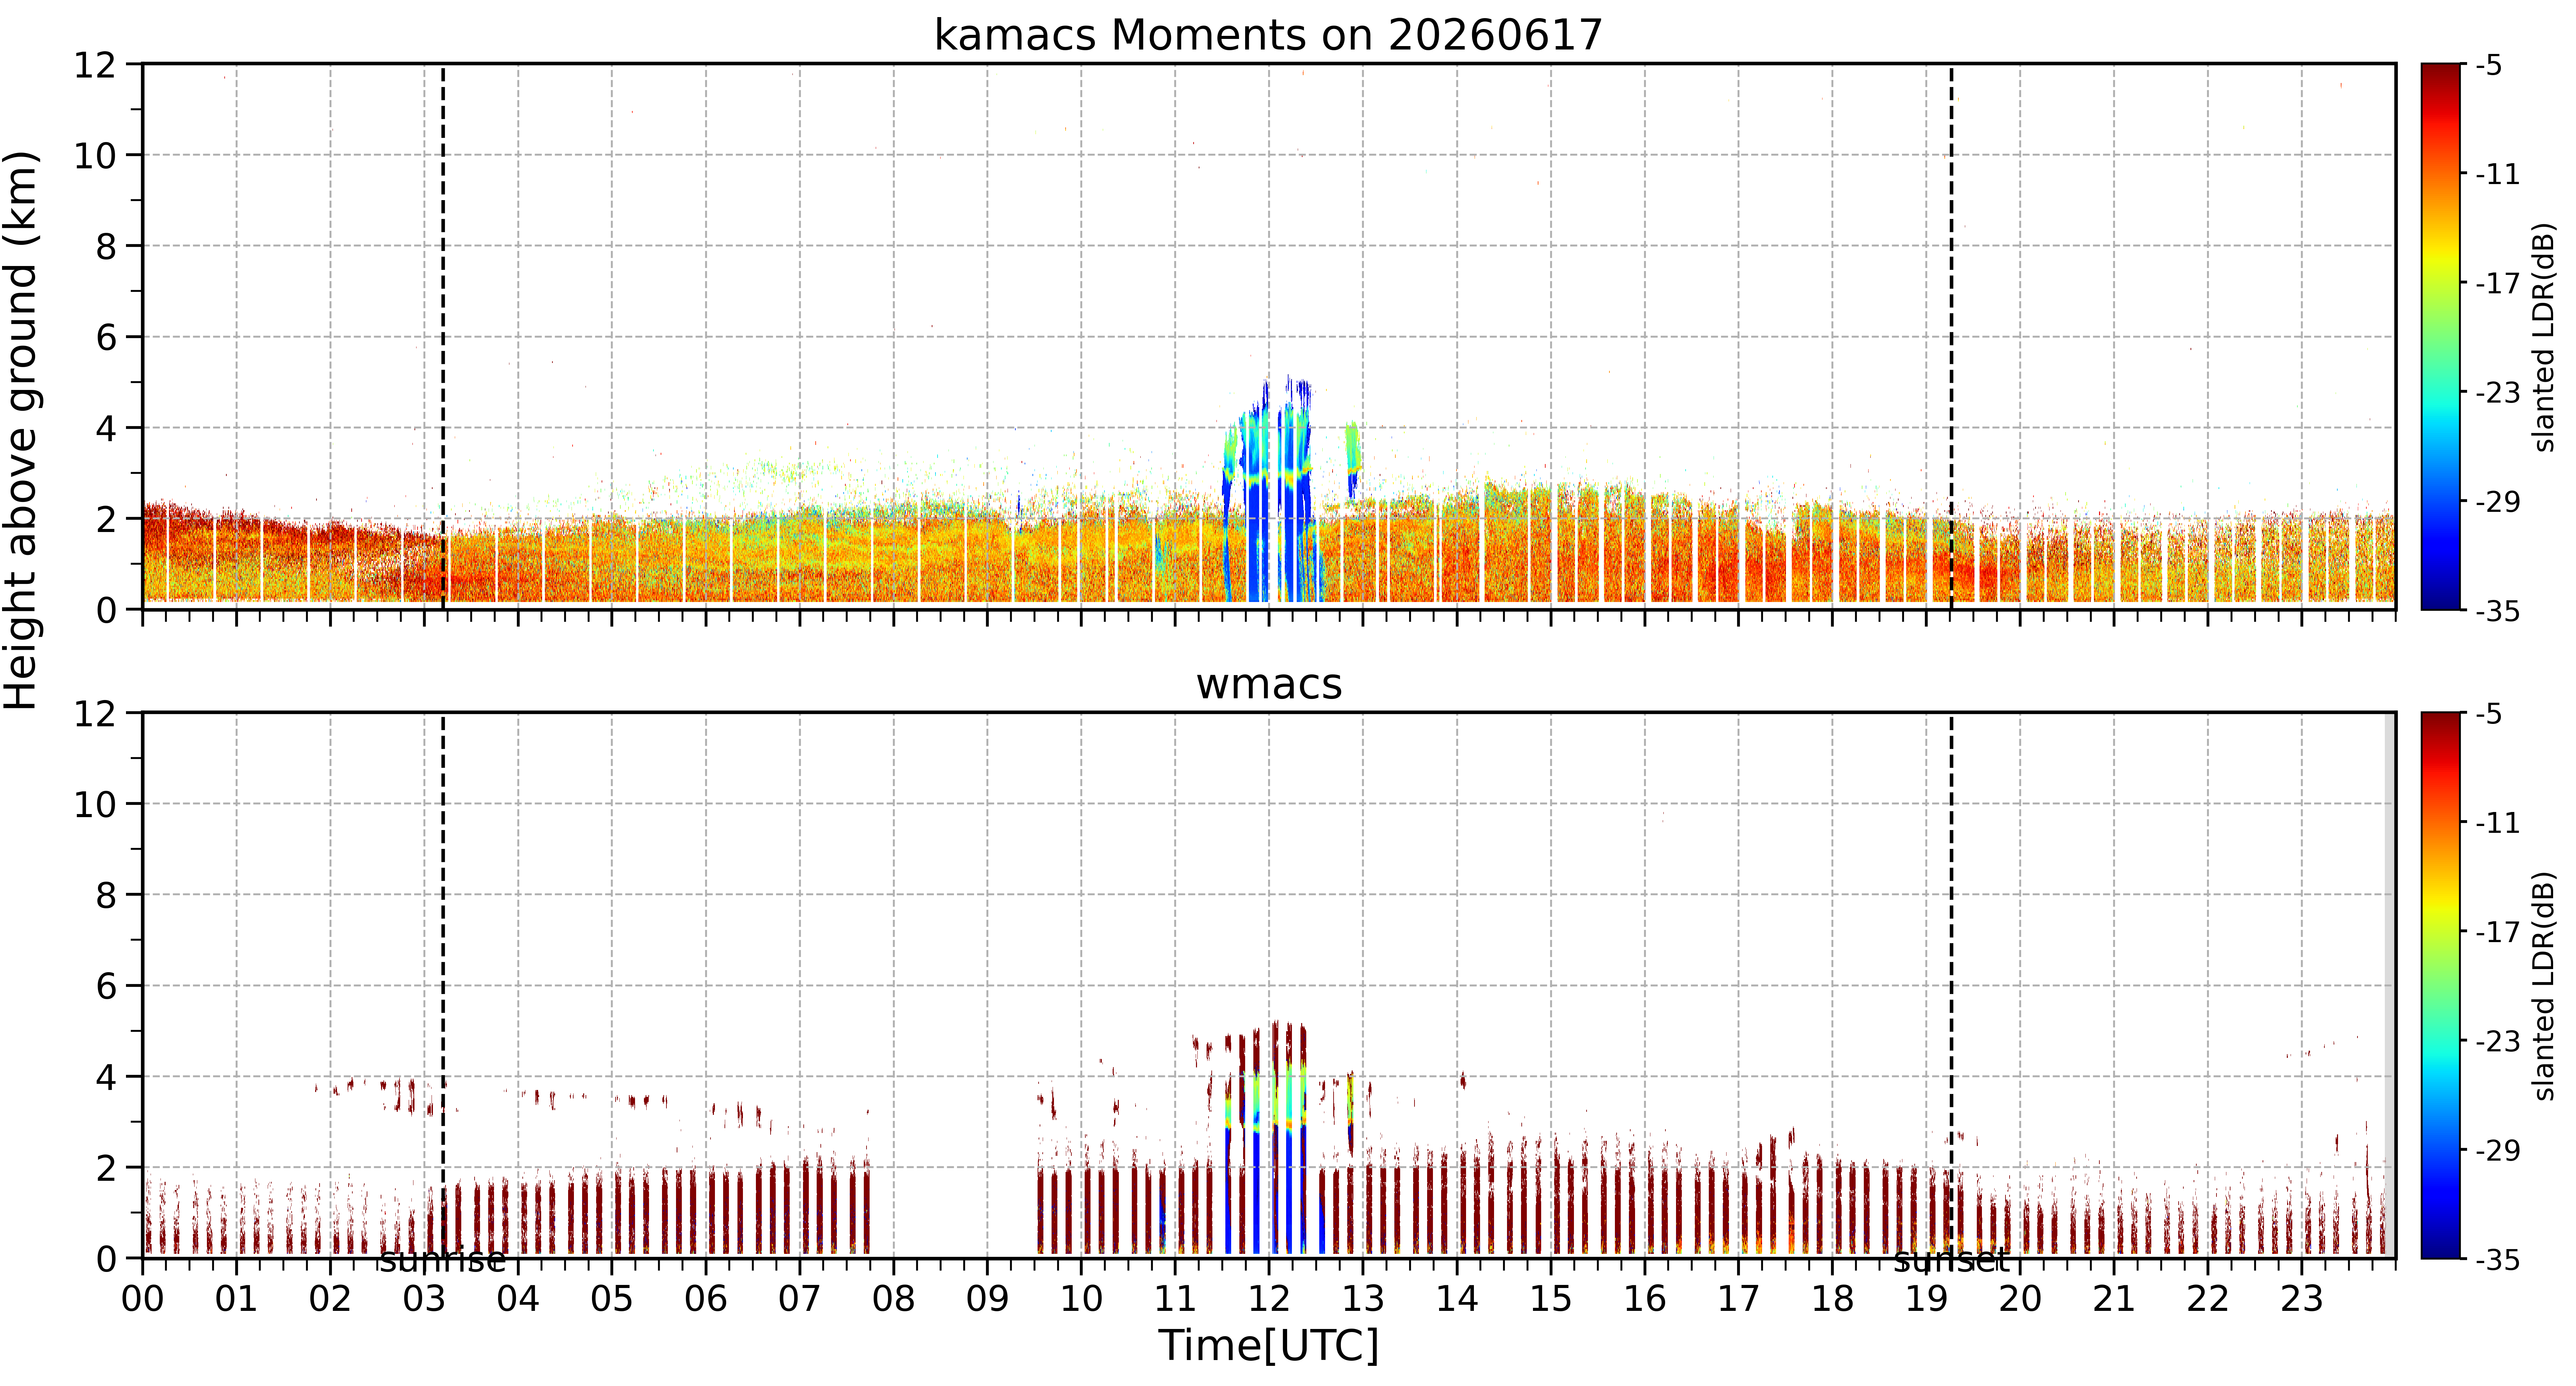This screenshot has height=1386, width=2576.
Task: Select the 'Time[UTC]' axis label
Action: point(1268,1346)
